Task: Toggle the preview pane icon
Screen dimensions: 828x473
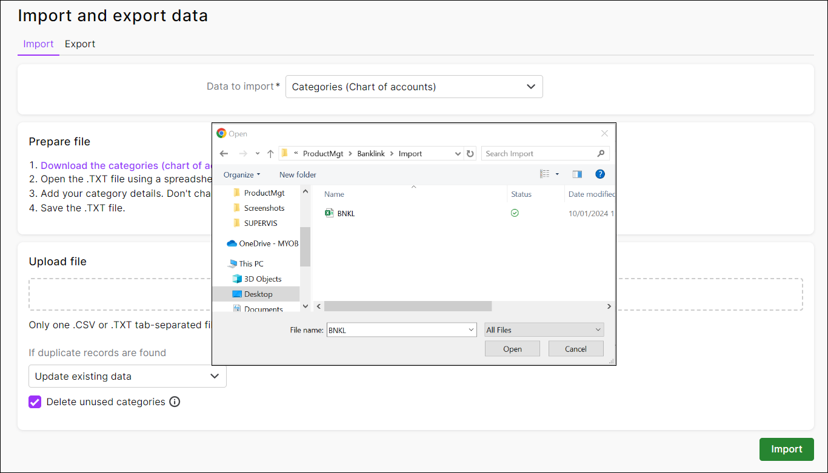Action: click(x=577, y=174)
